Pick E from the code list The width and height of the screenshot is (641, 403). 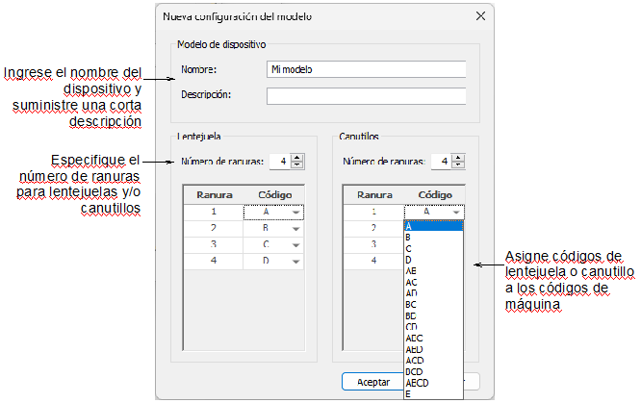tap(433, 394)
